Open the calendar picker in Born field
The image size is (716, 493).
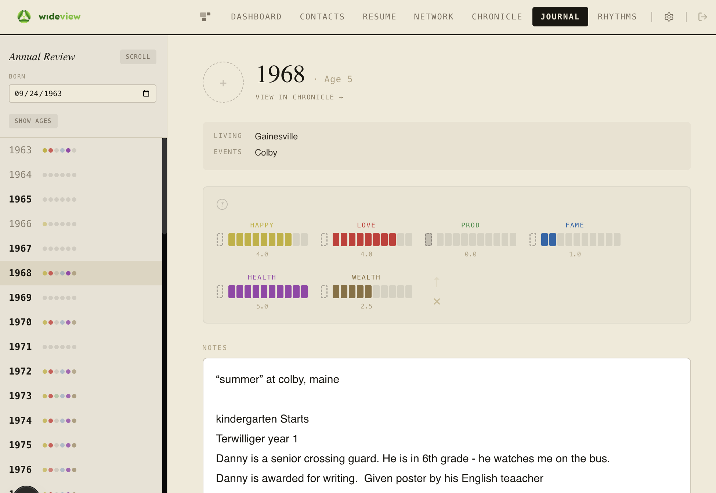click(146, 94)
